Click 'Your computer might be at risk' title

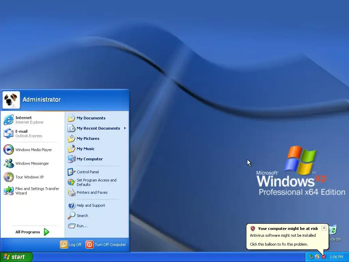point(288,229)
